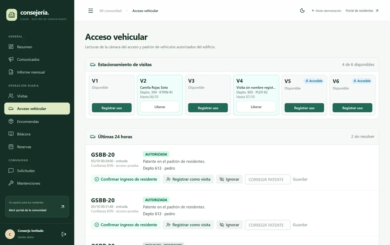Confirm resident entry for 00:31:48 reading
Screen dimensions: 390x245
(x=126, y=225)
